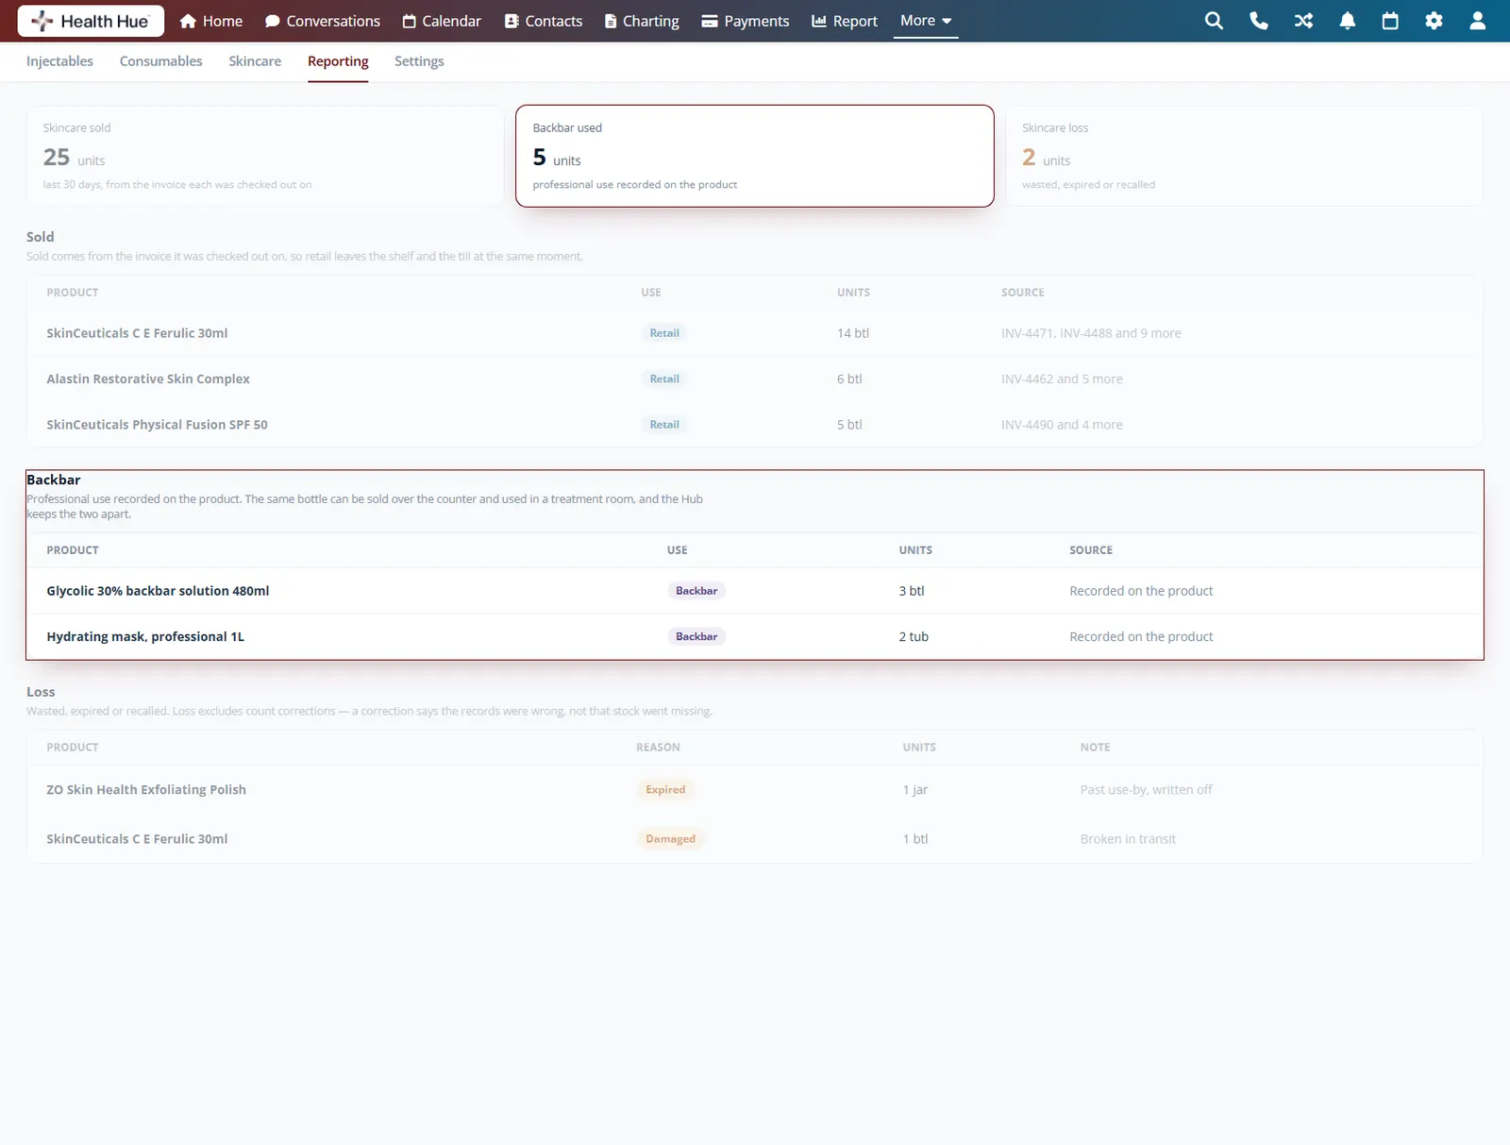
Task: Switch to the Skincare tab
Action: pyautogui.click(x=255, y=61)
